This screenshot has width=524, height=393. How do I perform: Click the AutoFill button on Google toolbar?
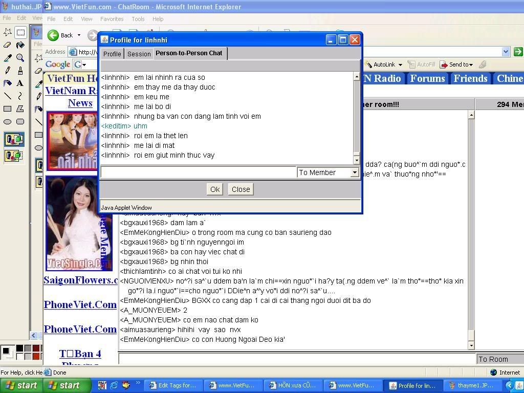tap(422, 64)
